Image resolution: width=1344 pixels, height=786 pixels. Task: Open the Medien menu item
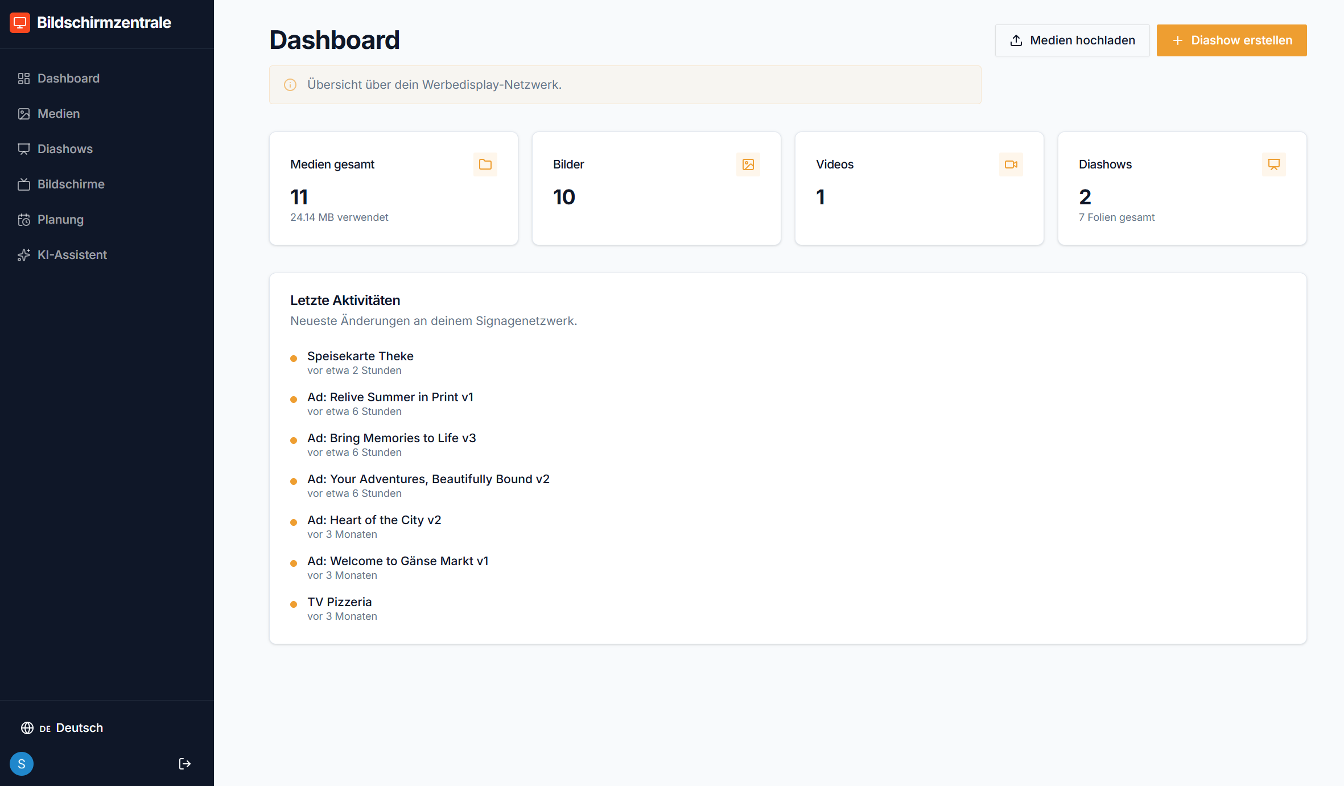(x=107, y=114)
